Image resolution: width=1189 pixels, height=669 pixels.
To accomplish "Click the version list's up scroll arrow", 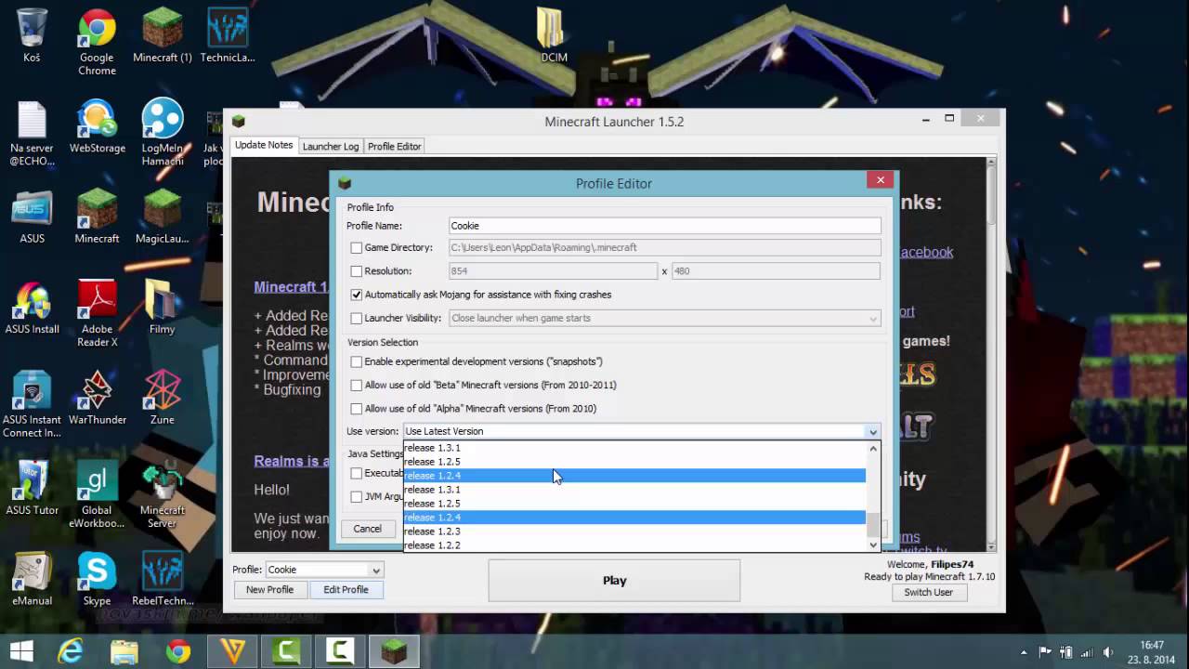I will click(873, 448).
